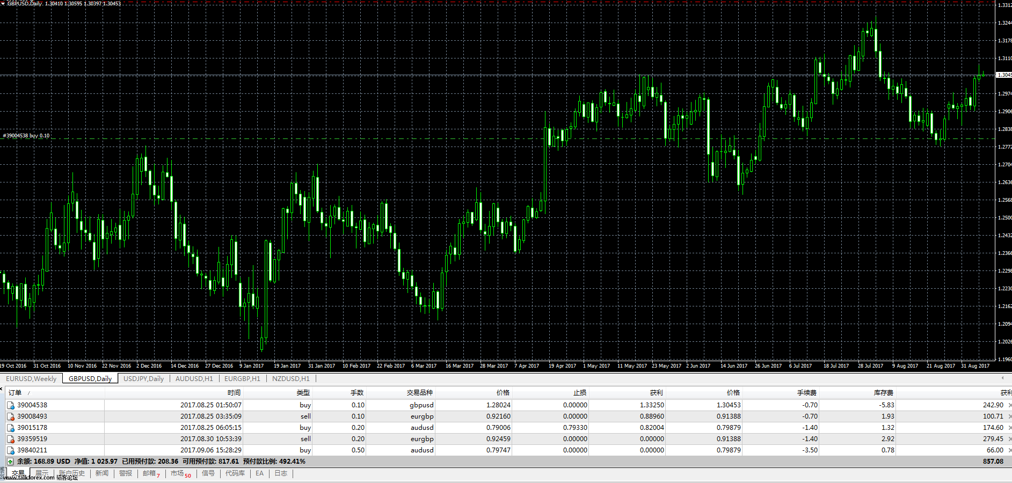Image resolution: width=1012 pixels, height=483 pixels.
Task: Click the commission value -3.50
Action: 810,450
